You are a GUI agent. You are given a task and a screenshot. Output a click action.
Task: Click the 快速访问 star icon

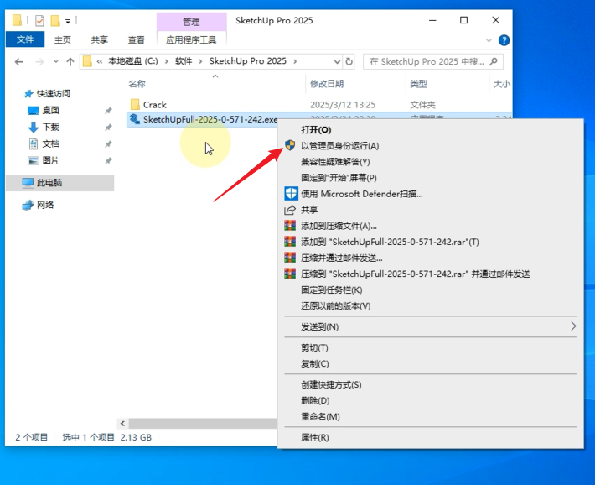point(28,93)
